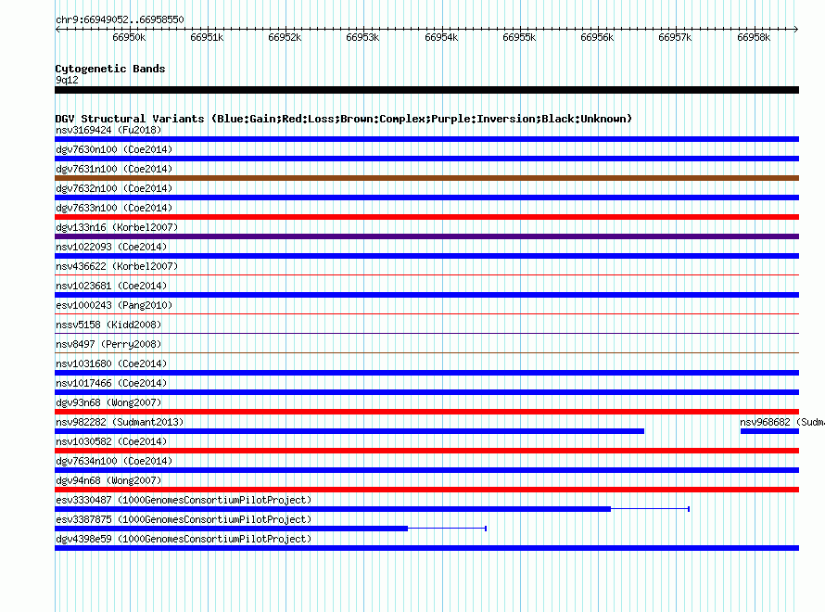
Task: Open variant nsv1017466 (Coe2014) label
Action: click(x=111, y=383)
